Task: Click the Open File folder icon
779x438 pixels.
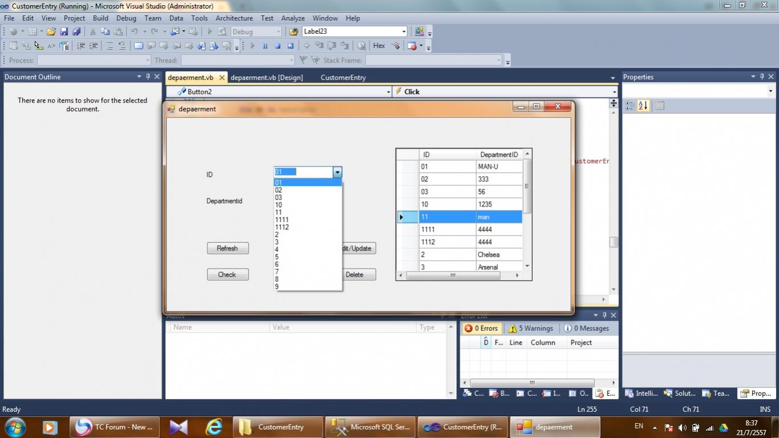Action: (51, 32)
